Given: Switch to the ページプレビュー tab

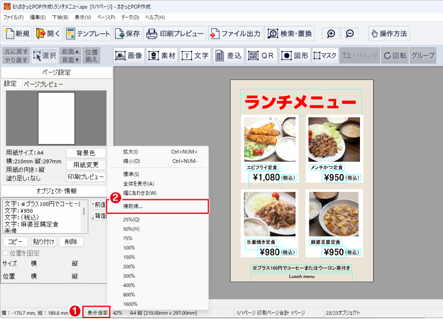Looking at the screenshot, I should tap(43, 84).
